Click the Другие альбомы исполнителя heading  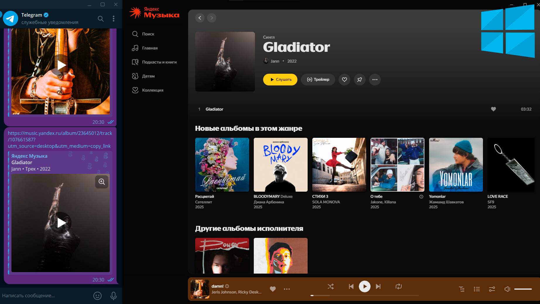point(249,229)
